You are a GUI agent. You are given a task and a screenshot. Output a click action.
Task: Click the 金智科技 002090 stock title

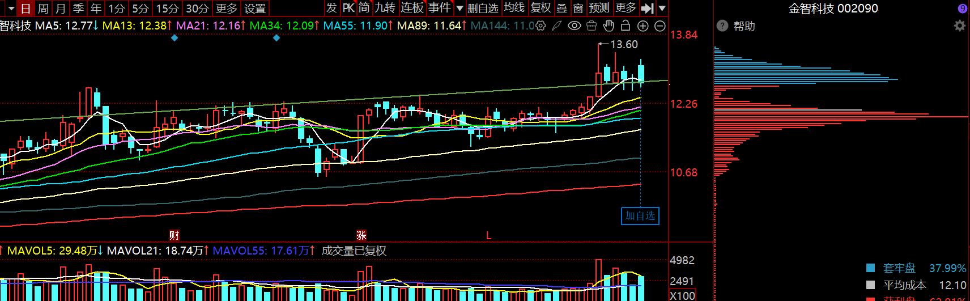pos(833,9)
